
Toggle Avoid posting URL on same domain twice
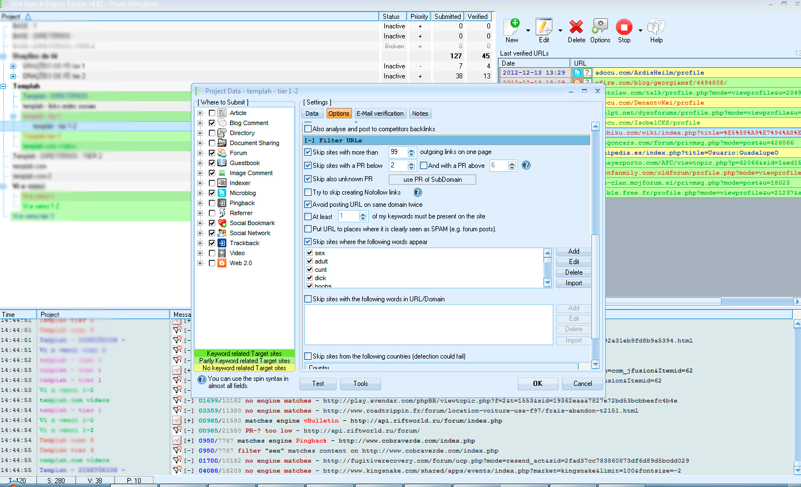[308, 205]
